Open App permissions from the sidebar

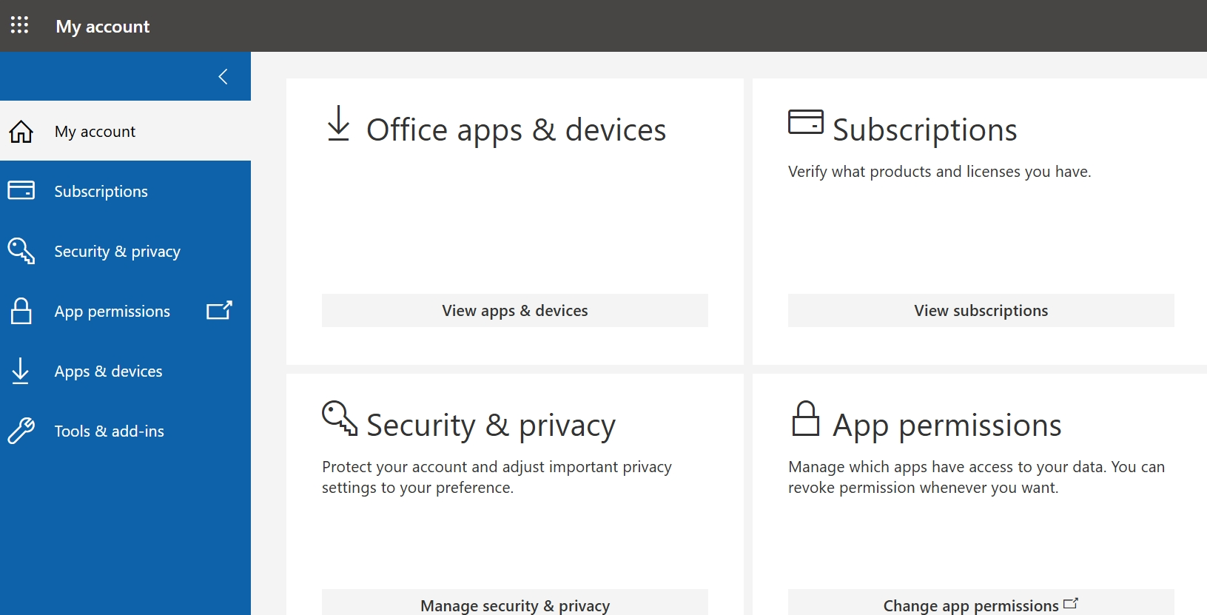pyautogui.click(x=125, y=311)
